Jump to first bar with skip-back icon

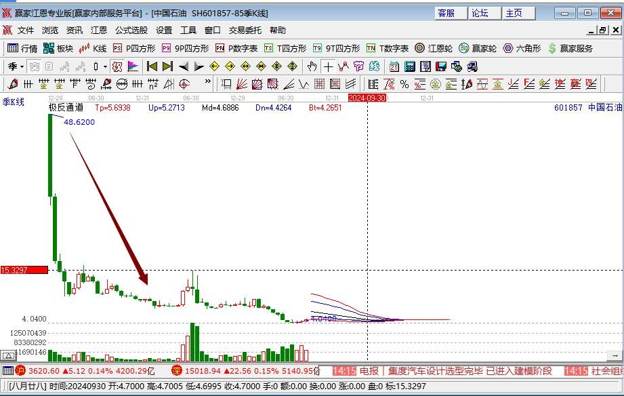click(152, 66)
